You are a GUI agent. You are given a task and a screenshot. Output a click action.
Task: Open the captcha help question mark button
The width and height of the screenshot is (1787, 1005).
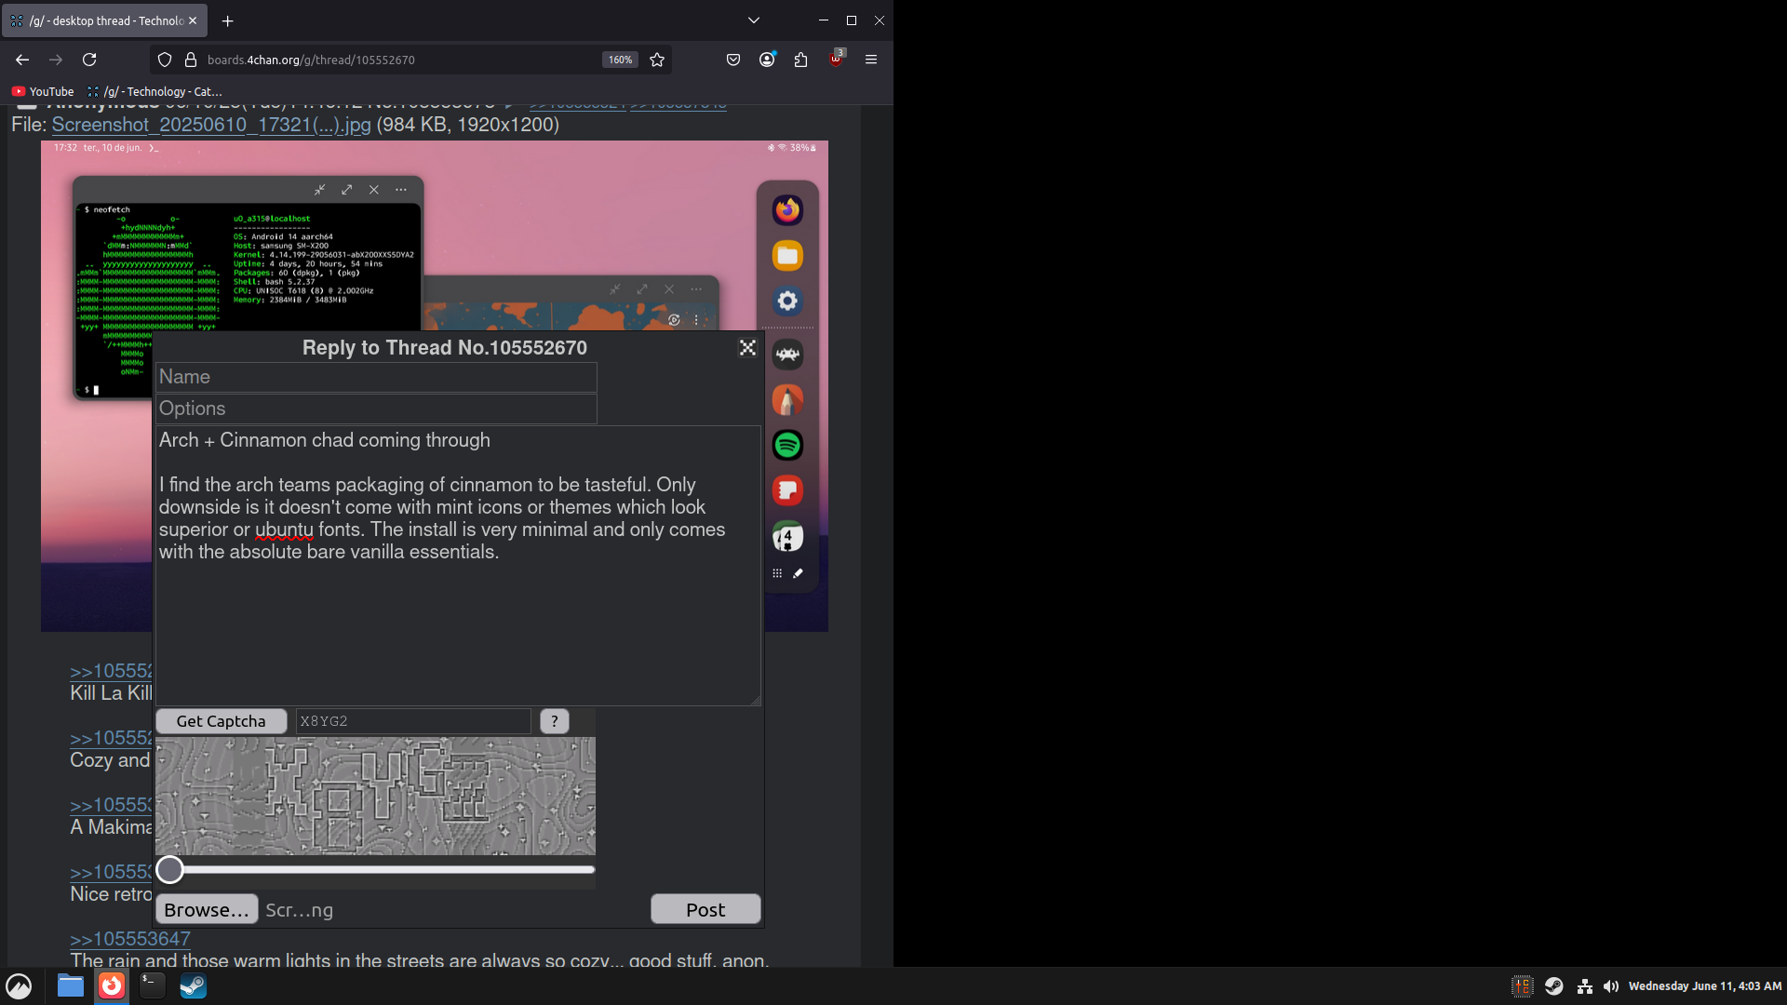(555, 721)
